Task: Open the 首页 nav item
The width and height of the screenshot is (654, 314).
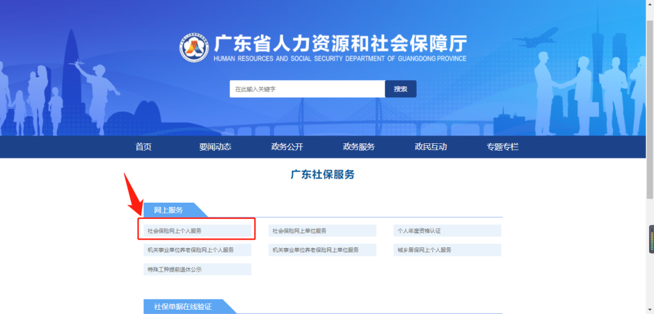Action: point(144,146)
